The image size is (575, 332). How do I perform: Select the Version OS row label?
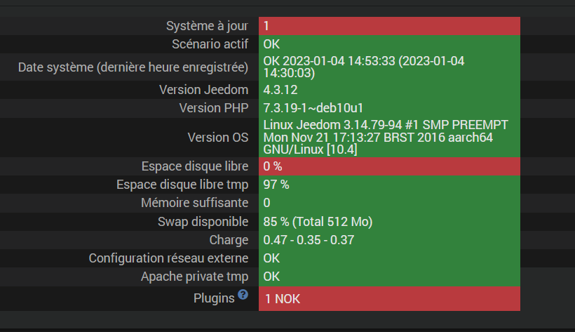[218, 138]
